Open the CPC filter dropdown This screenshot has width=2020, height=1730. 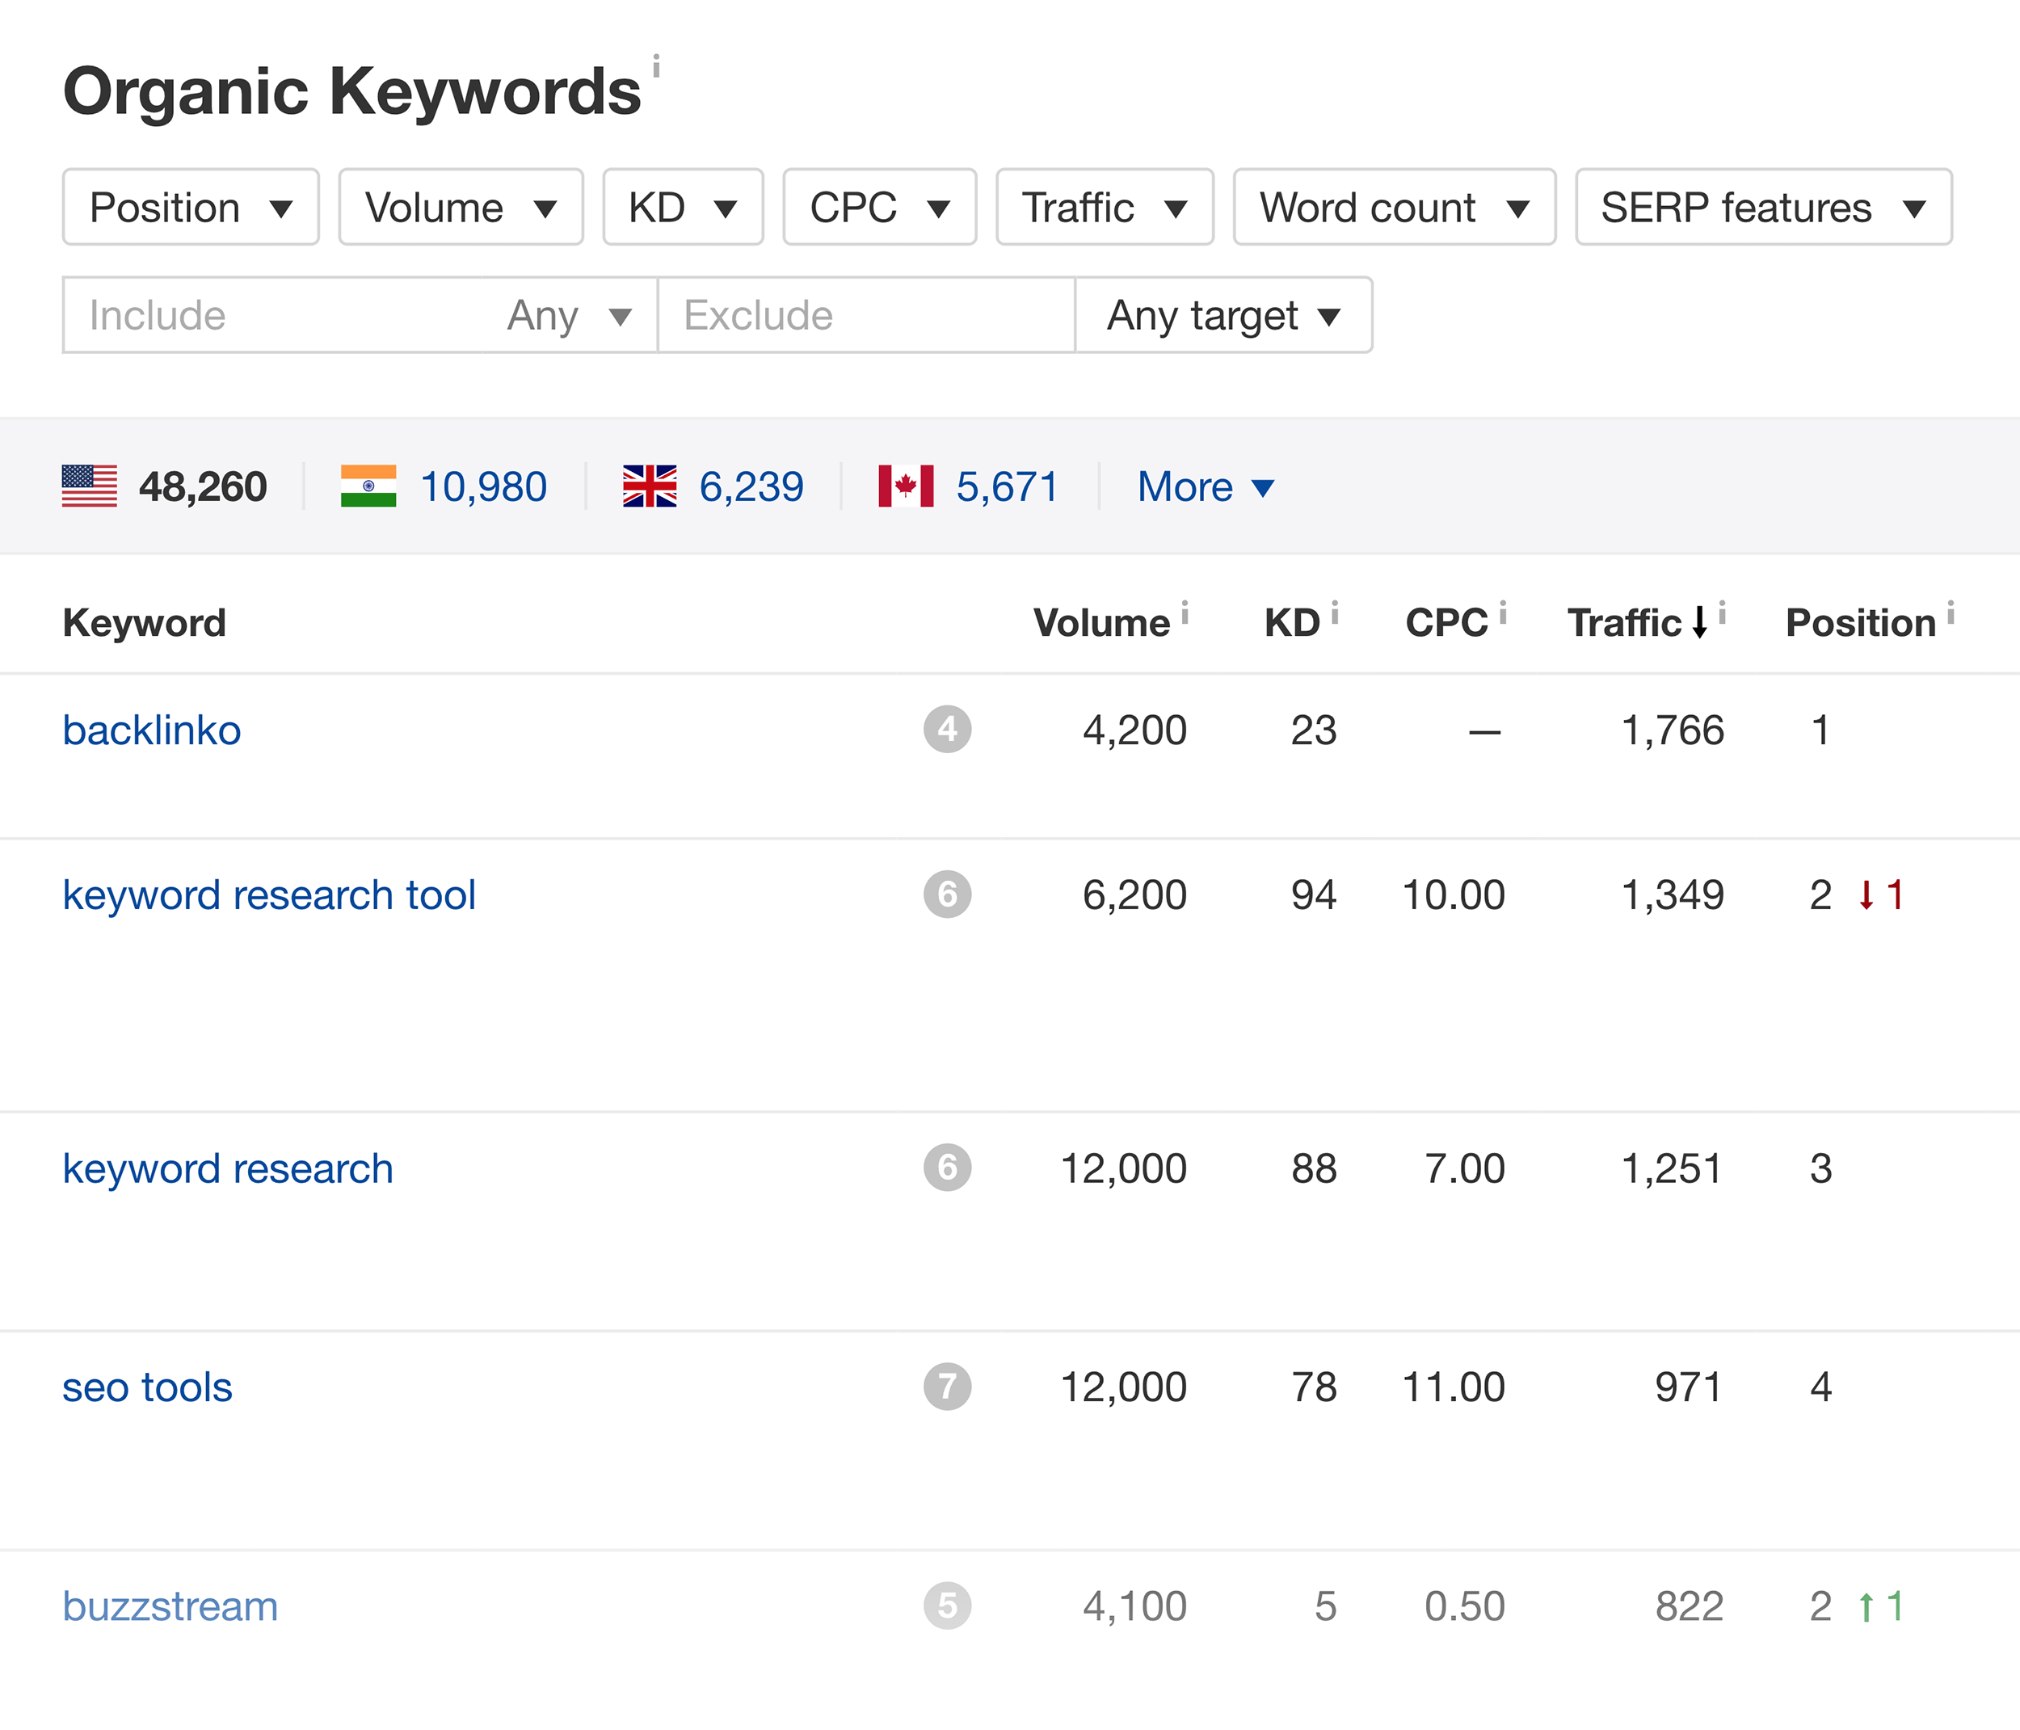coord(879,207)
